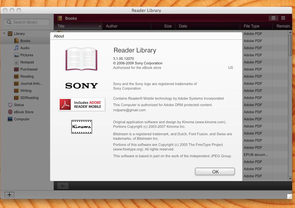
Task: Click the play button in bottom bar
Action: tap(63, 186)
